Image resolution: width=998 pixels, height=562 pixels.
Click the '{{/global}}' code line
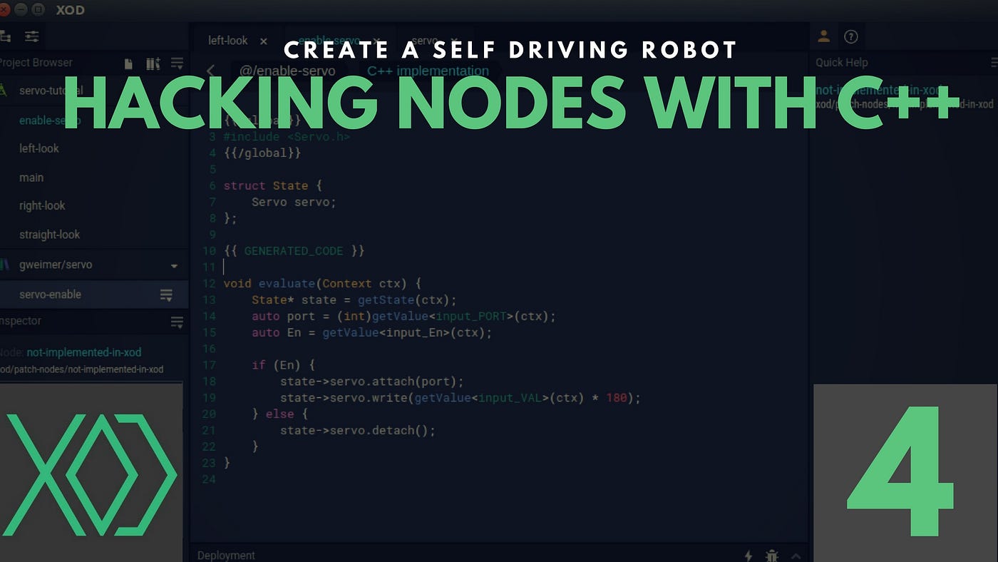(262, 153)
